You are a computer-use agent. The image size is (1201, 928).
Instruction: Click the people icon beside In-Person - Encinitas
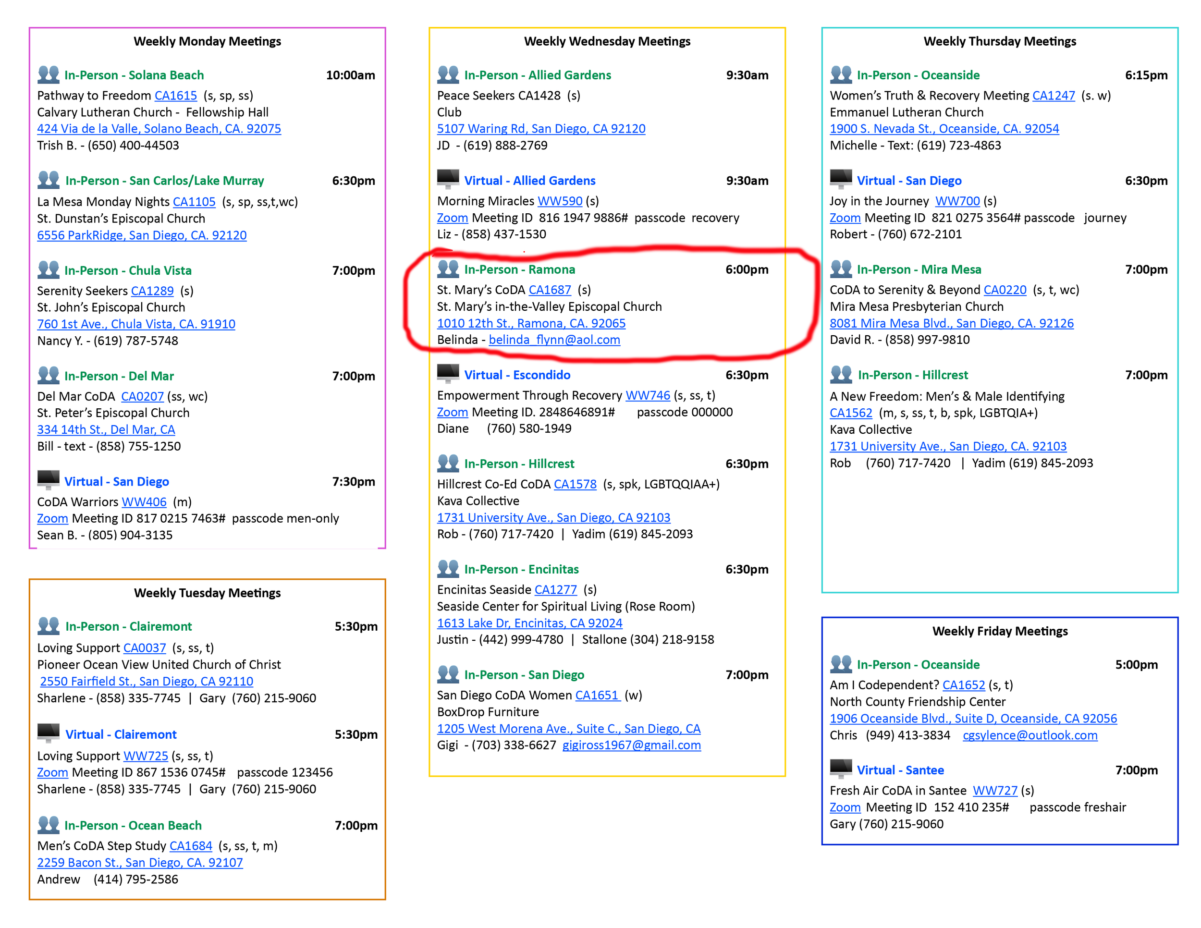448,568
